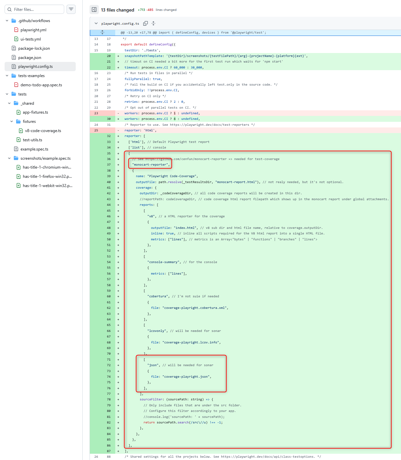Collapse the _shared folder
Image resolution: width=401 pixels, height=460 pixels.
[9, 103]
